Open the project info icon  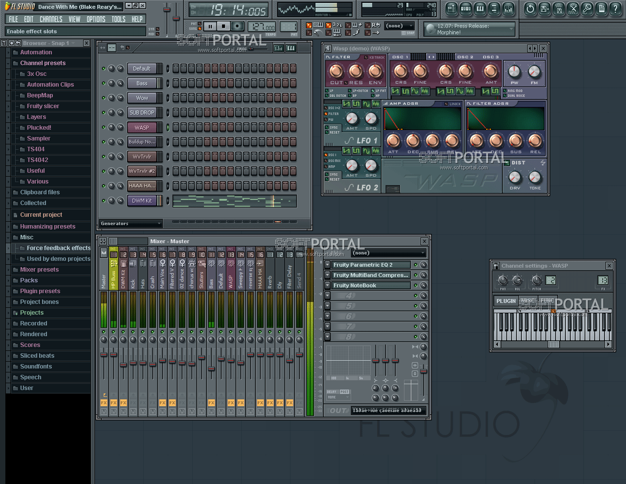601,8
